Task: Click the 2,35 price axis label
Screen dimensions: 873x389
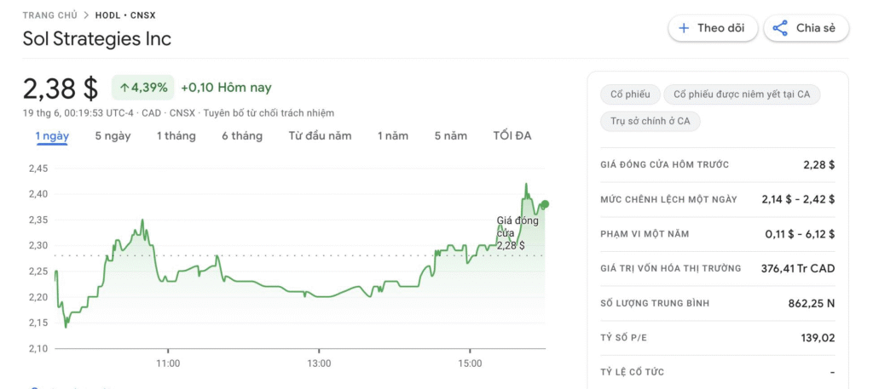Action: click(x=38, y=220)
